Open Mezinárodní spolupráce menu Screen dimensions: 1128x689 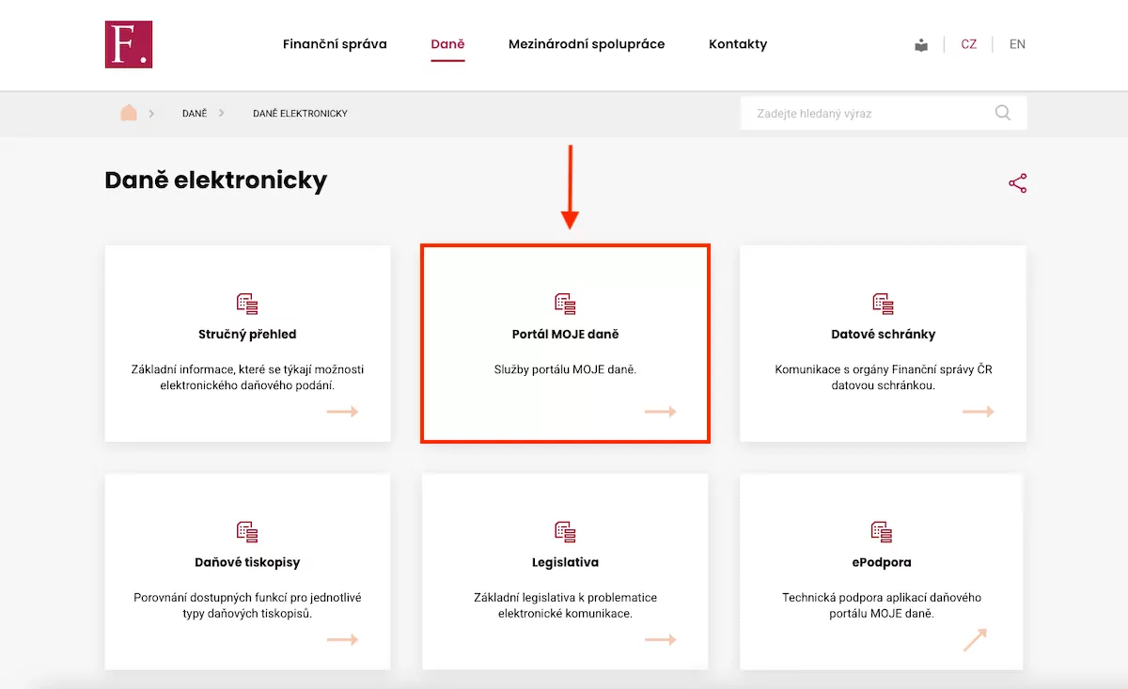pyautogui.click(x=587, y=44)
